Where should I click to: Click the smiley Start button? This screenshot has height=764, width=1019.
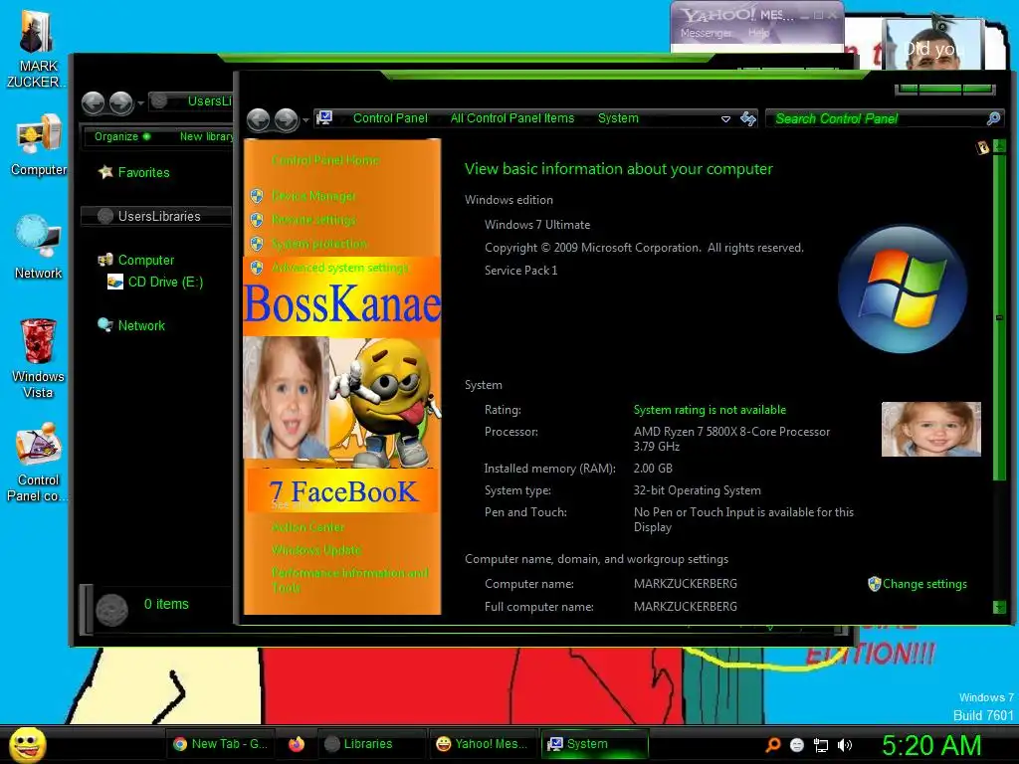click(x=27, y=744)
